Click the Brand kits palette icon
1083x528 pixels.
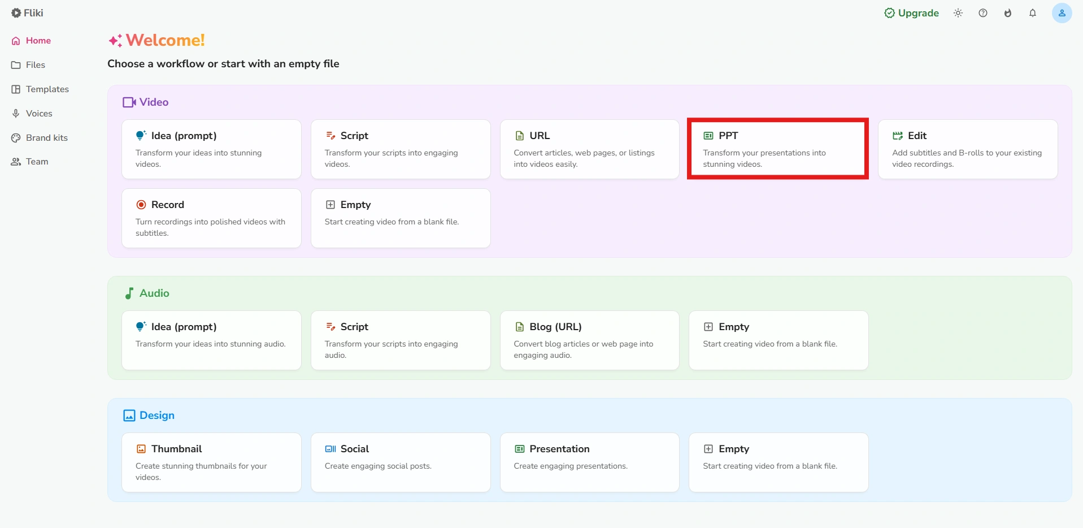[x=16, y=138]
